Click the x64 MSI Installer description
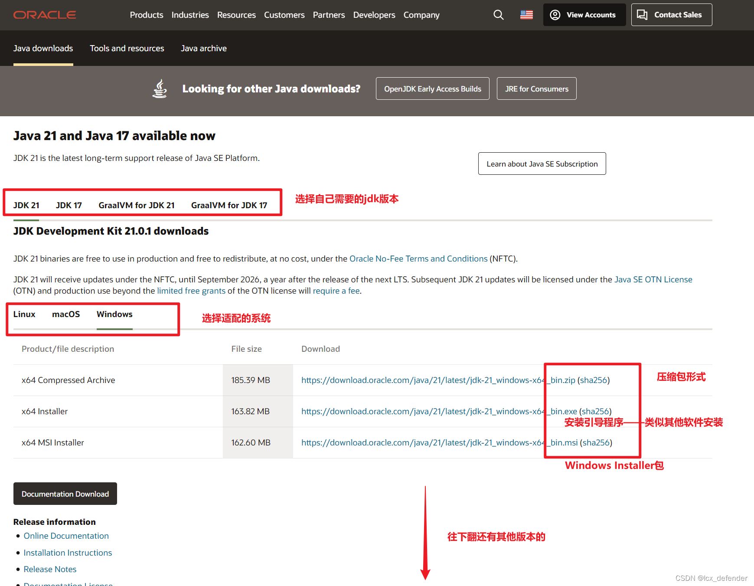Screen dimensions: 754x586 [x=53, y=442]
